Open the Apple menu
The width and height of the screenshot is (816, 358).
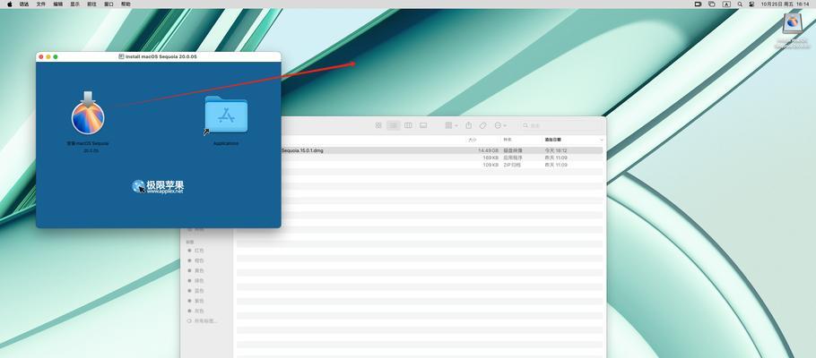point(9,4)
